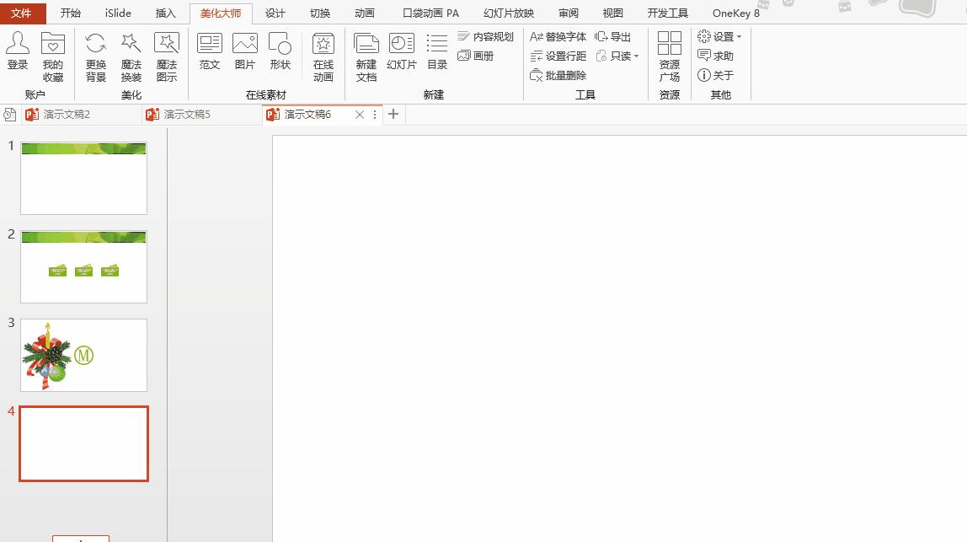The width and height of the screenshot is (967, 542).
Task: Select the 魔法换装 tool
Action: pos(131,56)
